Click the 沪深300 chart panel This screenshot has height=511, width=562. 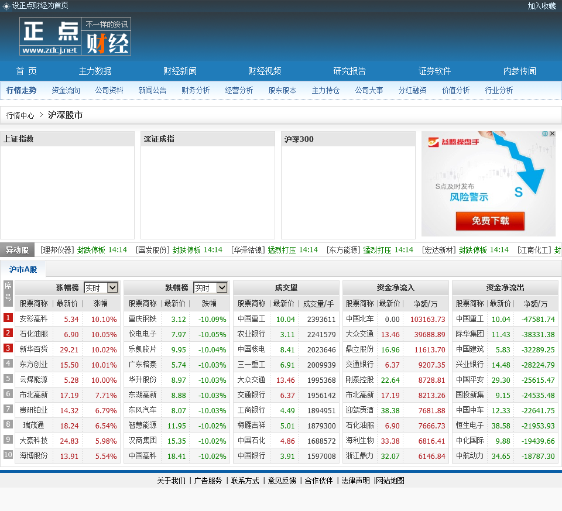click(x=348, y=186)
